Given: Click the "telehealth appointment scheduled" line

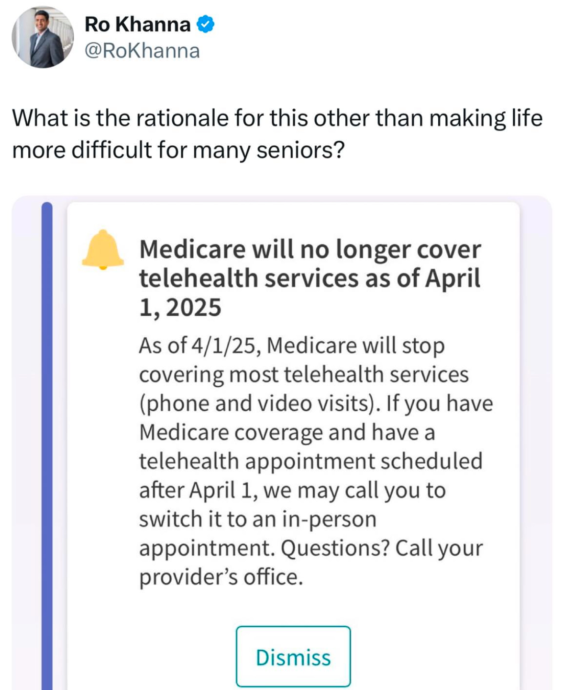Looking at the screenshot, I should click(310, 461).
